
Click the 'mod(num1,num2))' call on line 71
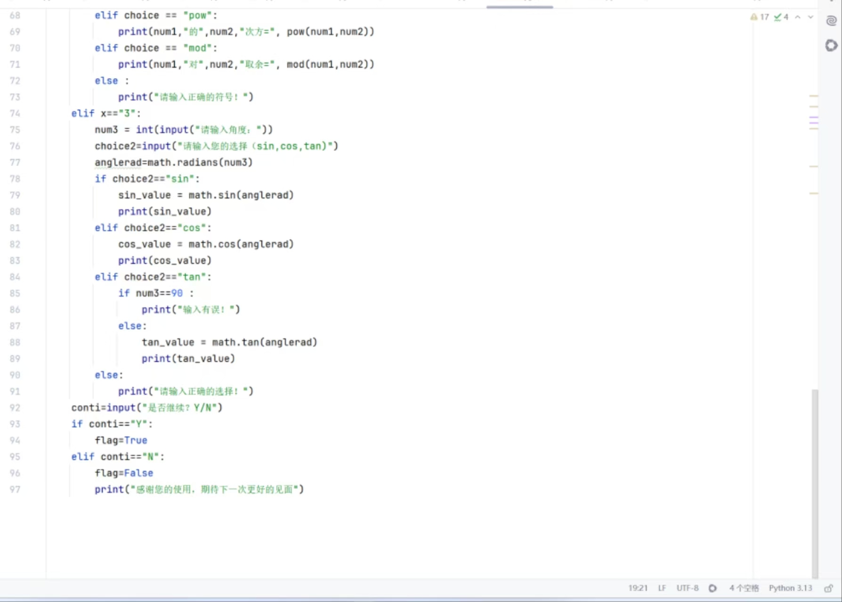click(x=331, y=64)
